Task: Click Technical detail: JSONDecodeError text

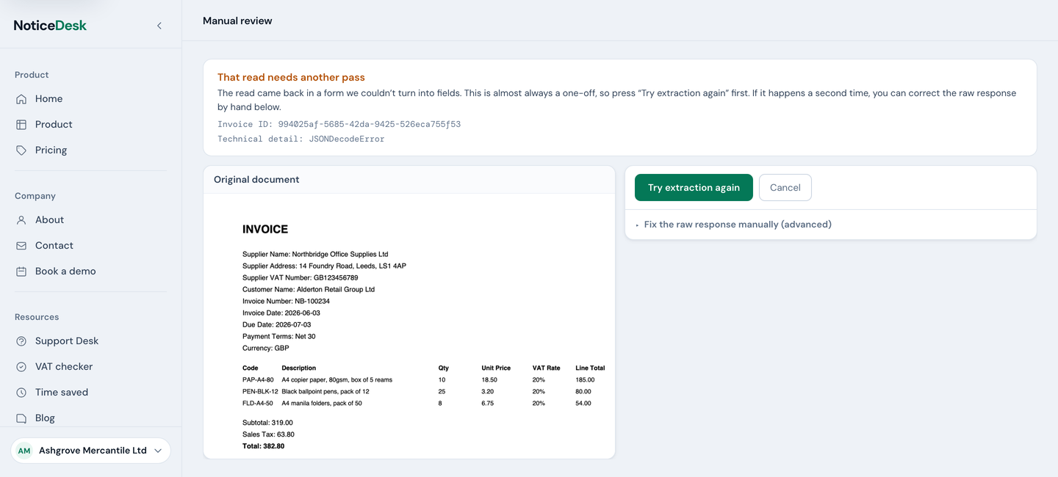Action: [x=301, y=139]
